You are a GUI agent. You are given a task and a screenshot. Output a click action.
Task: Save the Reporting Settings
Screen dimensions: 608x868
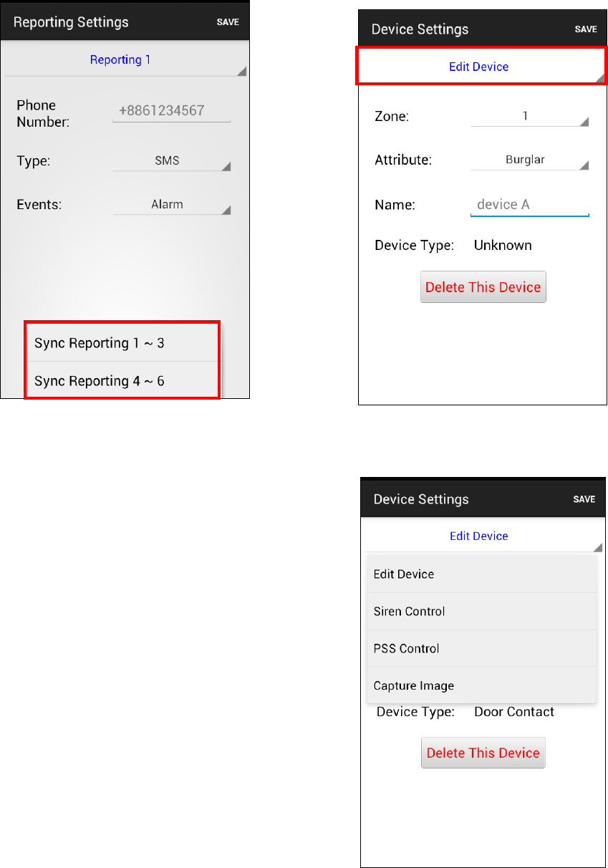pyautogui.click(x=228, y=22)
